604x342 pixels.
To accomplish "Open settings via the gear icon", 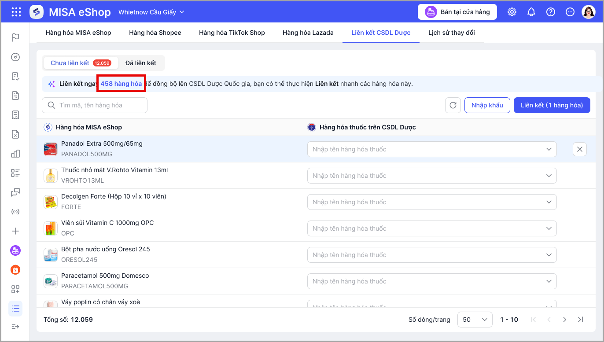I will click(x=512, y=12).
